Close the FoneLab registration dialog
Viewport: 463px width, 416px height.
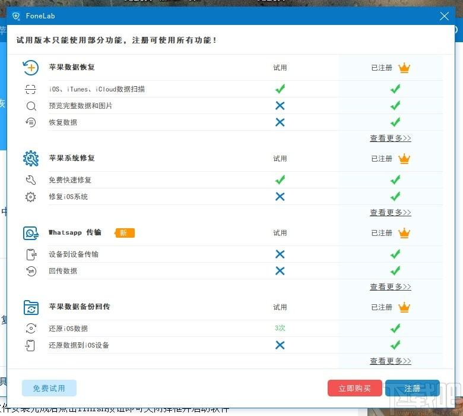(444, 16)
